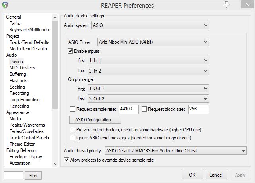
Task: Enable Request sample rate checkbox
Action: pos(72,109)
